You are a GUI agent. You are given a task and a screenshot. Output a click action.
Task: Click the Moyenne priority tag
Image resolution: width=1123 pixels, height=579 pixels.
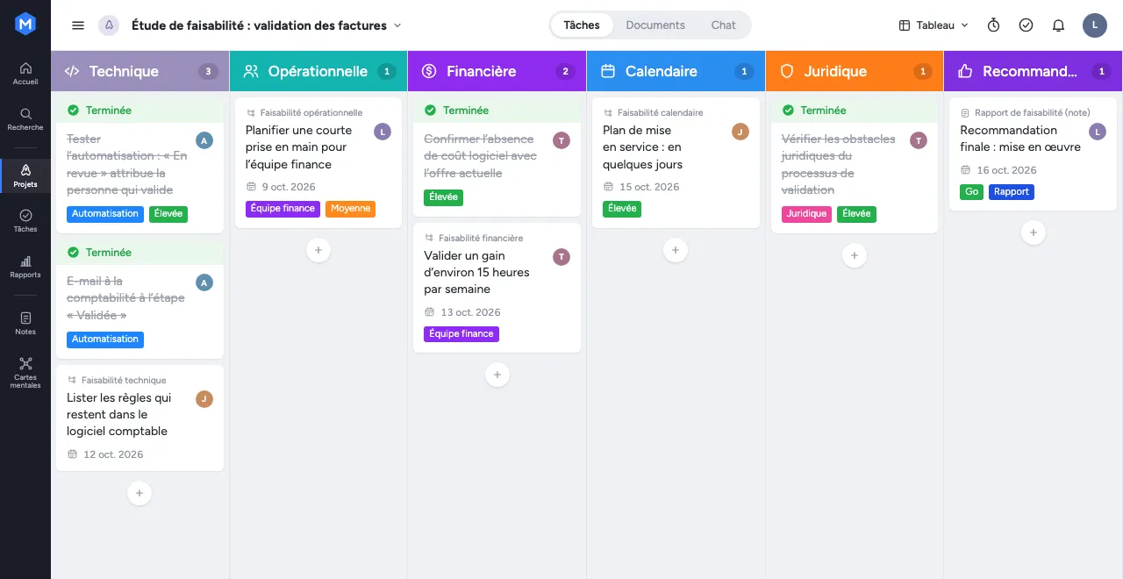click(x=350, y=209)
